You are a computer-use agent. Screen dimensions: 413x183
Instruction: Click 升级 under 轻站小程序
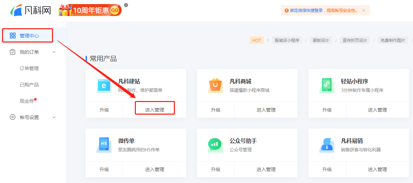click(x=327, y=110)
